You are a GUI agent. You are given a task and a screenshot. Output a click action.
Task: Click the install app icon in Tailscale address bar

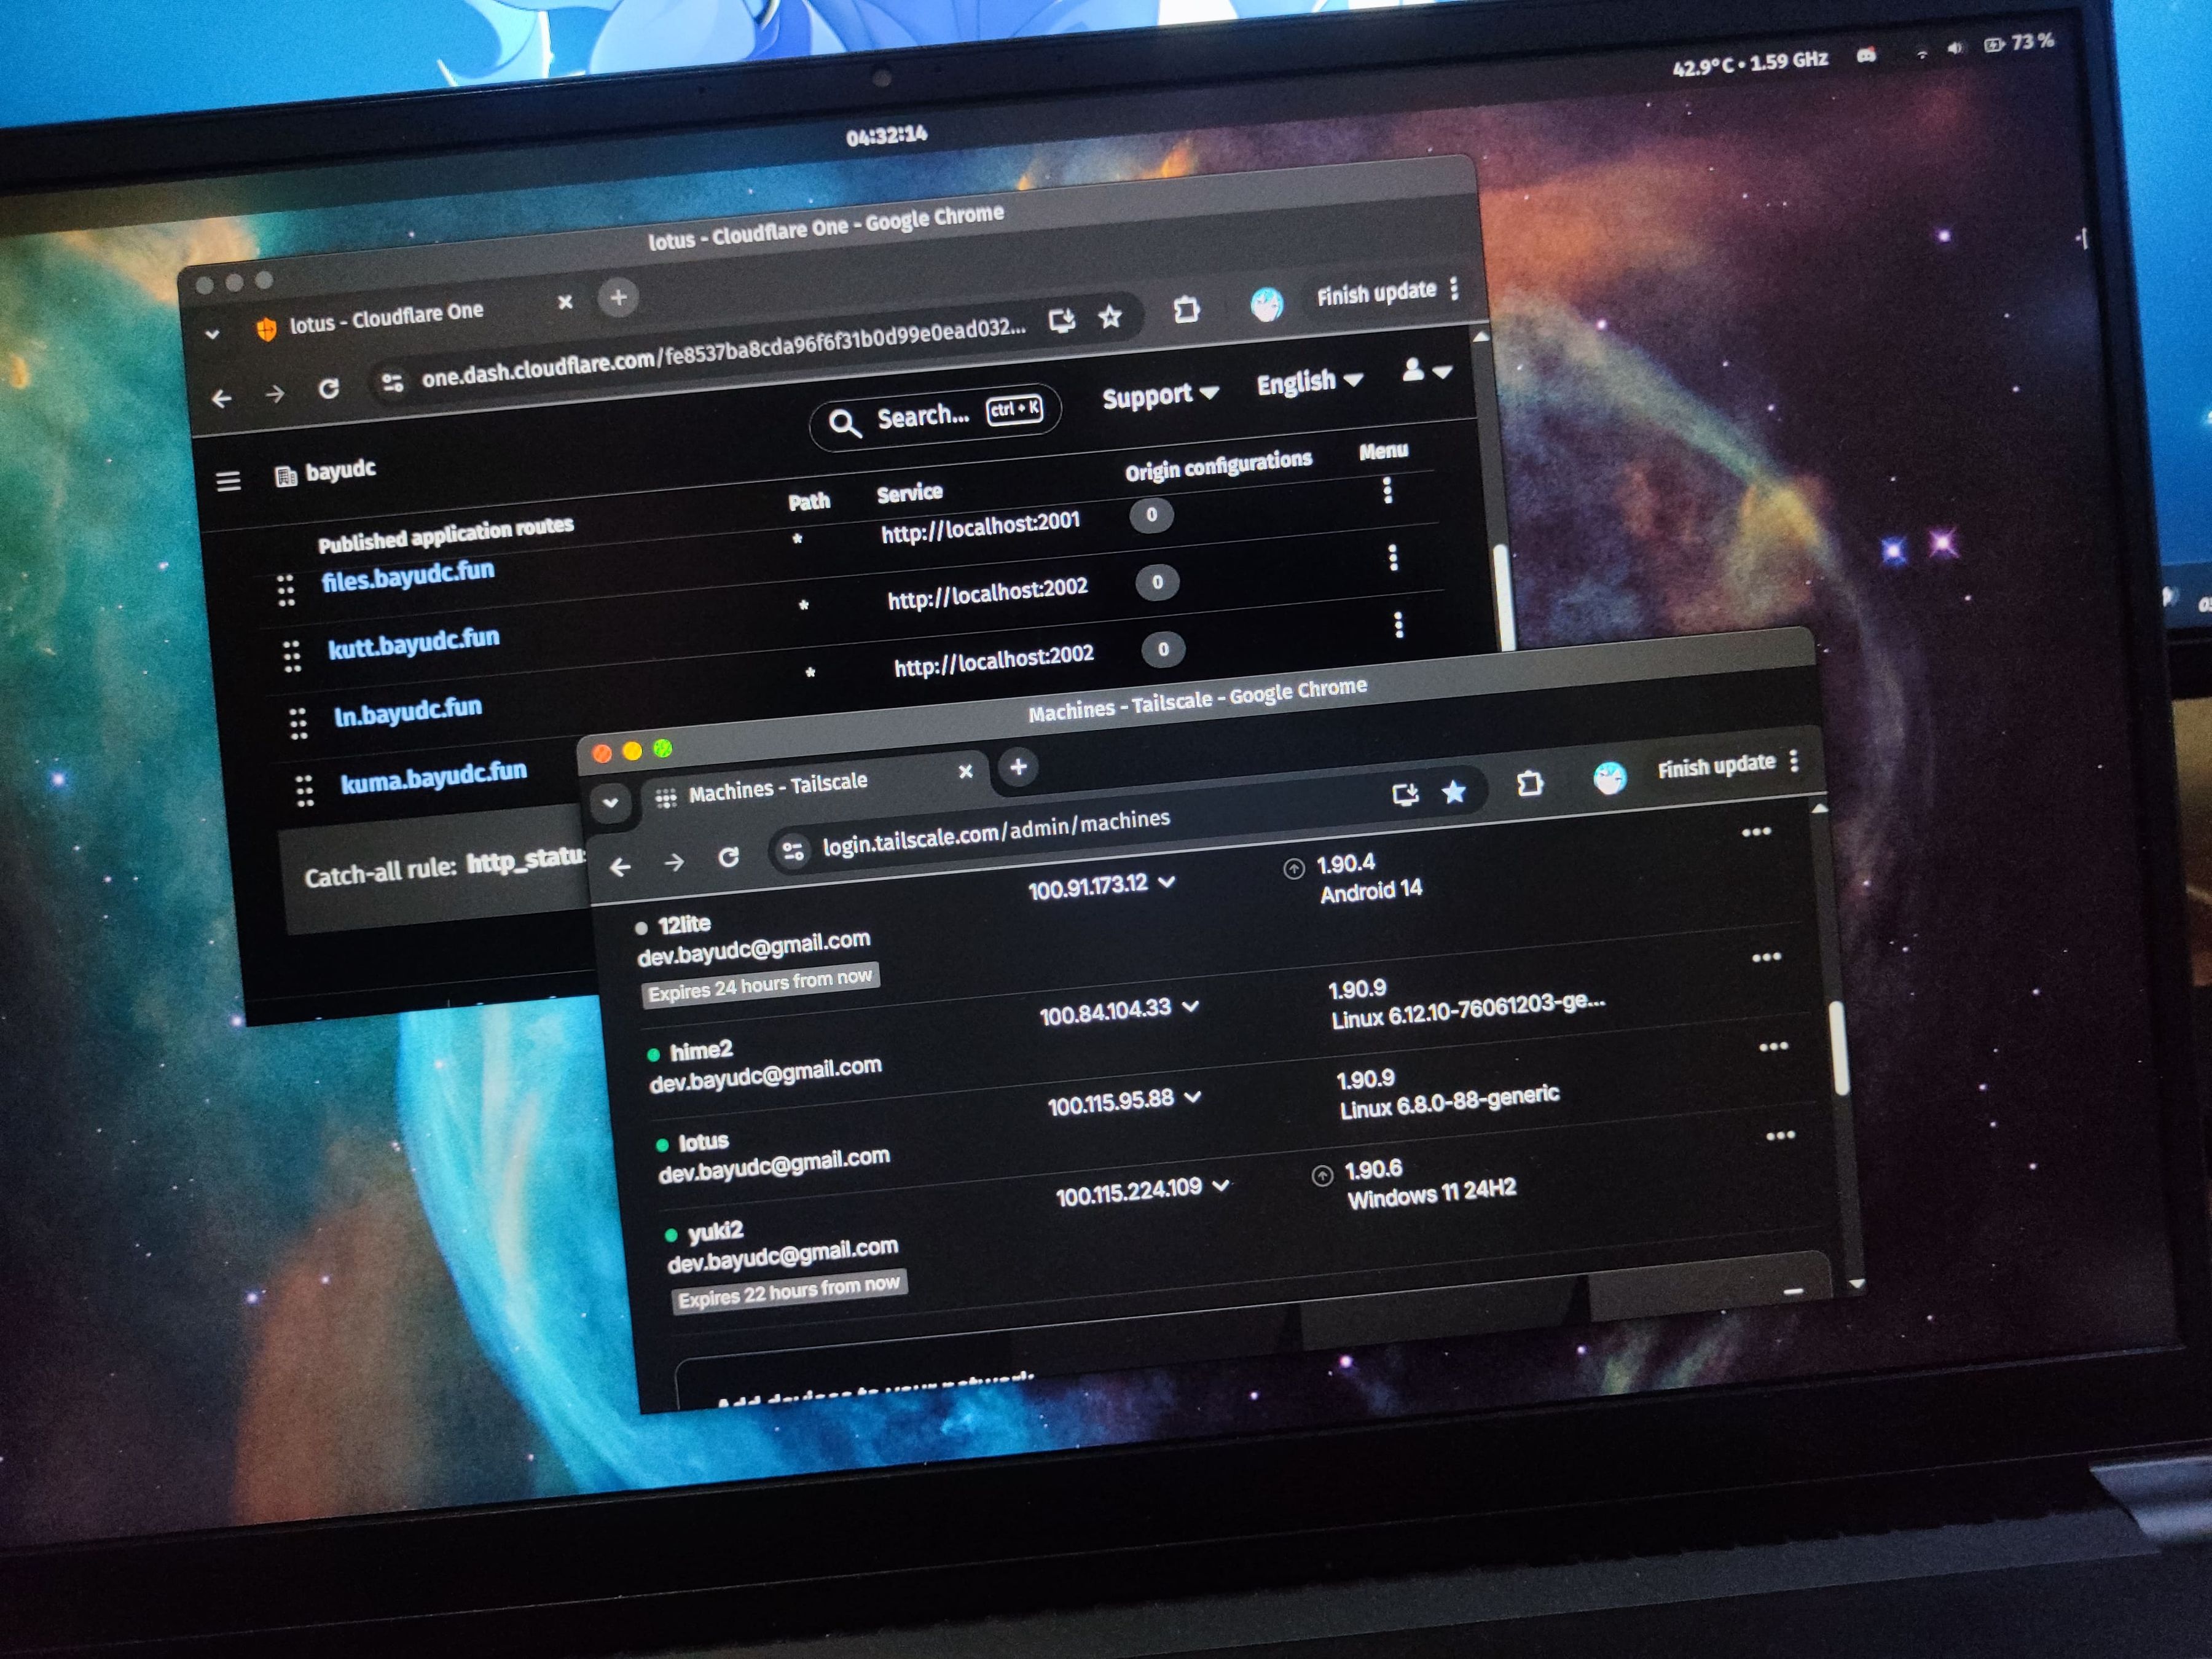[x=1405, y=795]
